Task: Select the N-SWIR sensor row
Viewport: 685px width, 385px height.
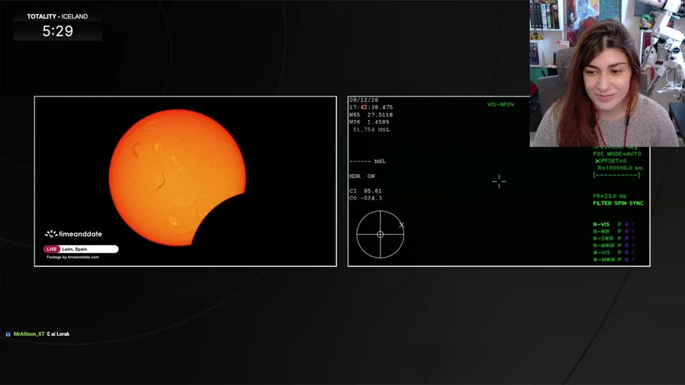Action: pos(614,238)
